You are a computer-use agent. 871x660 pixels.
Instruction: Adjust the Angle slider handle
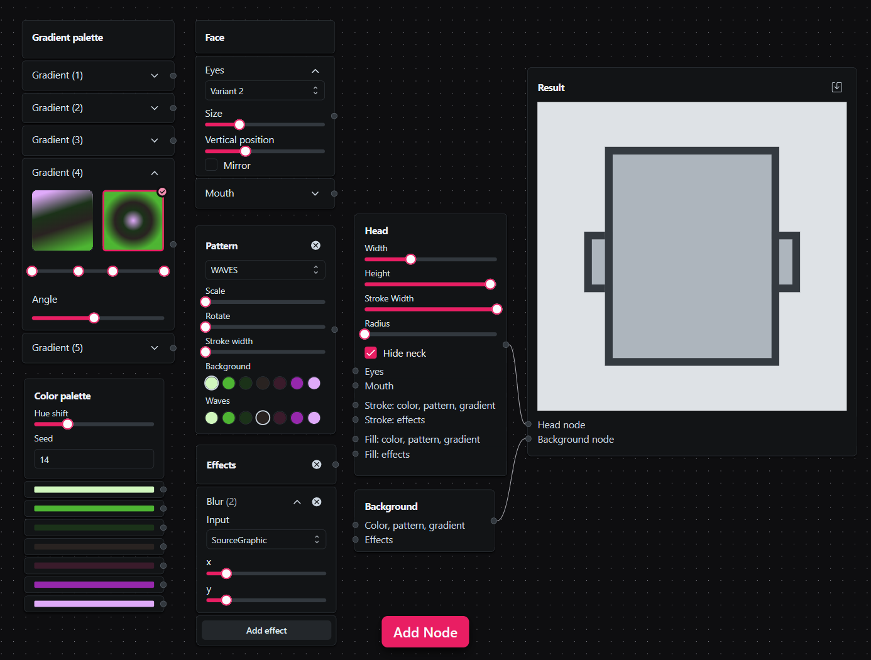pyautogui.click(x=94, y=318)
